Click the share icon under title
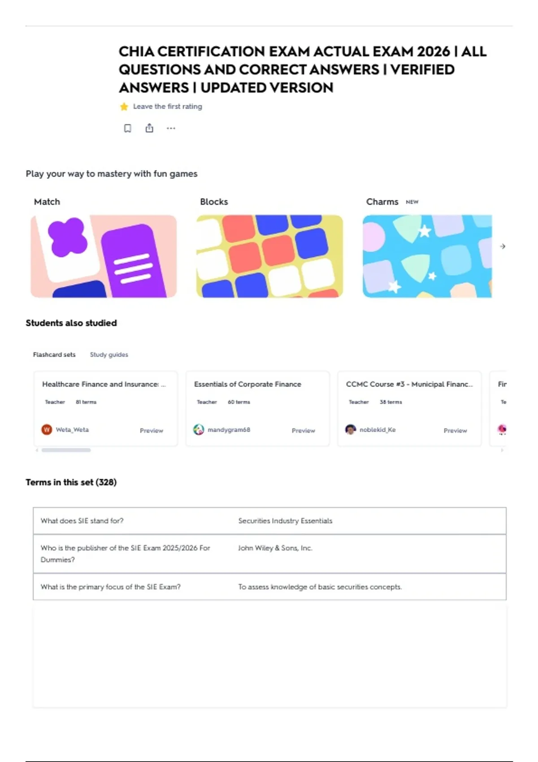 pyautogui.click(x=149, y=128)
